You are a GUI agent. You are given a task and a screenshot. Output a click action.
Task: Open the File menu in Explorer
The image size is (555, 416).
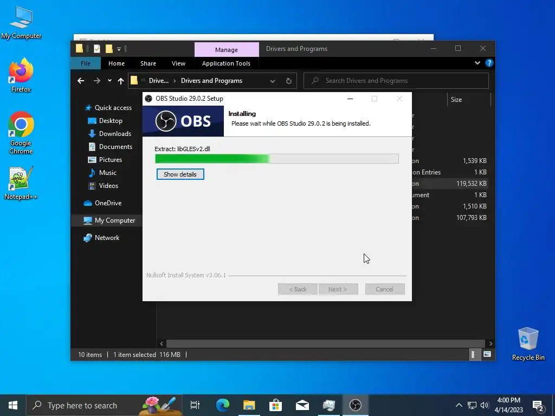85,63
